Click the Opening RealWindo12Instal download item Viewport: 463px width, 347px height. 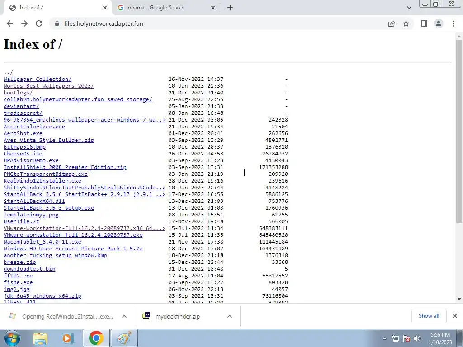pyautogui.click(x=67, y=316)
